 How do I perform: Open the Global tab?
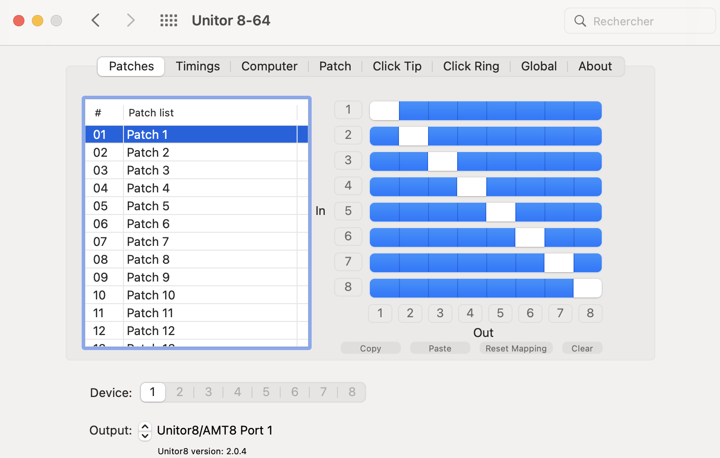click(x=538, y=66)
